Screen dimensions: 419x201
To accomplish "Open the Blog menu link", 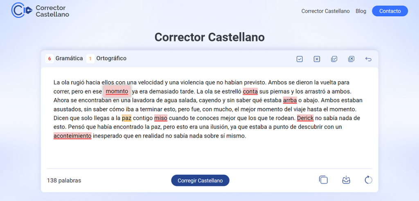I will coord(361,11).
